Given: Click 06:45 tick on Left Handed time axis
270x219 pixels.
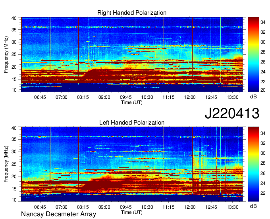Looking at the screenshot, I should pos(40,207).
